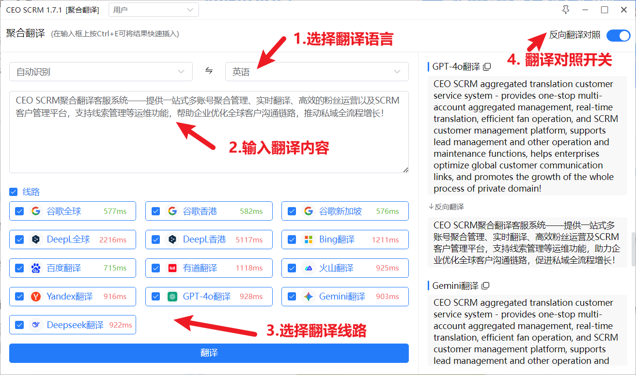Screen dimensions: 636x375
Task: Uncheck the Bing翻译 route checkbox
Action: tap(292, 240)
